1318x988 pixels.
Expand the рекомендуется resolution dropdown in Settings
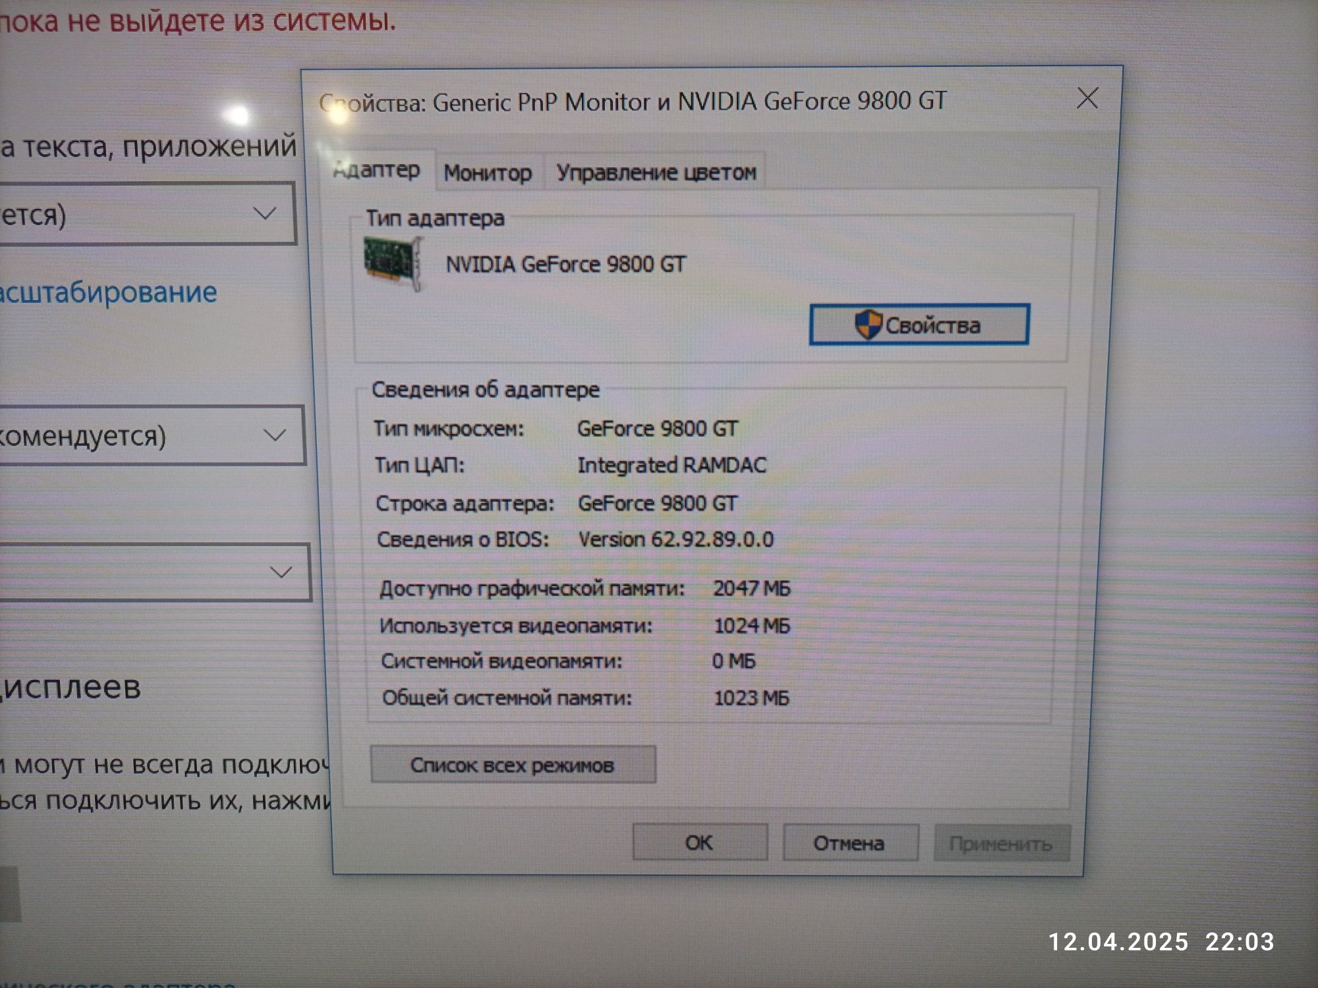pyautogui.click(x=152, y=435)
